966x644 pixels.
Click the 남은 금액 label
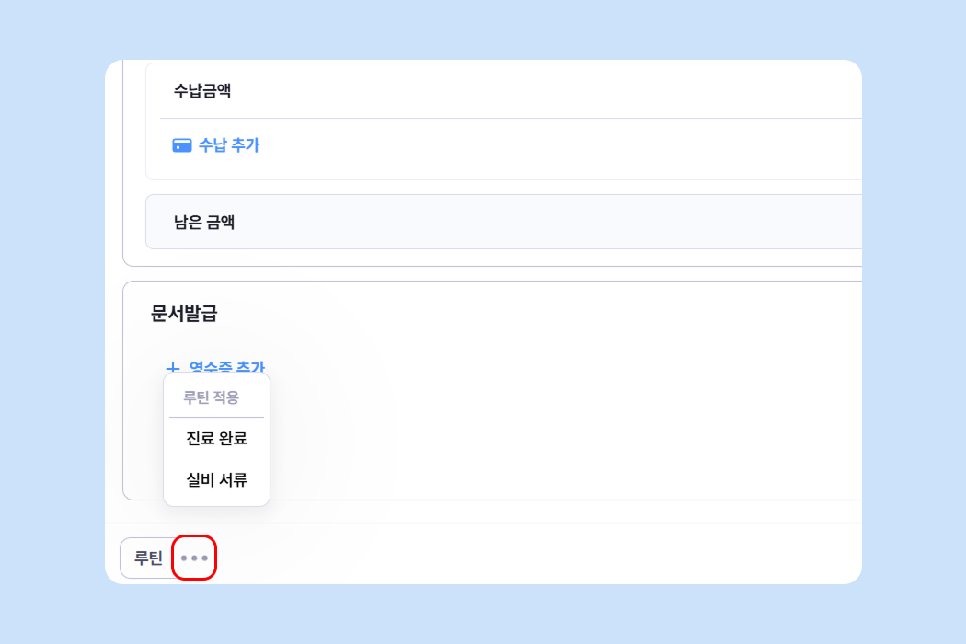pyautogui.click(x=204, y=222)
